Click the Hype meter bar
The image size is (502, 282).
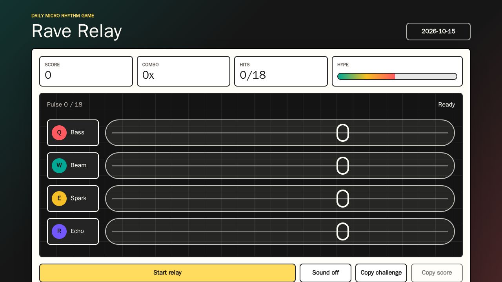[x=397, y=76]
